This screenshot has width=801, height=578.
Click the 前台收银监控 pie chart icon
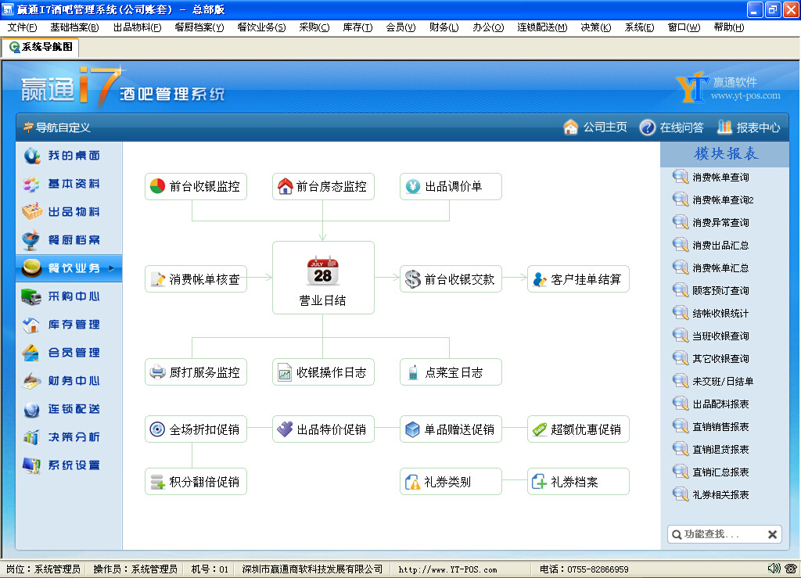pos(157,187)
